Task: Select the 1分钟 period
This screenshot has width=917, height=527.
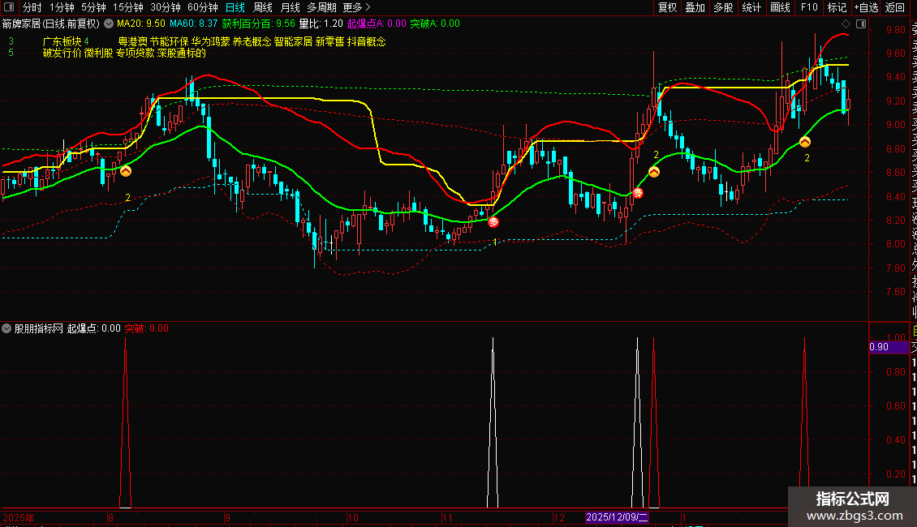Action: click(x=62, y=7)
